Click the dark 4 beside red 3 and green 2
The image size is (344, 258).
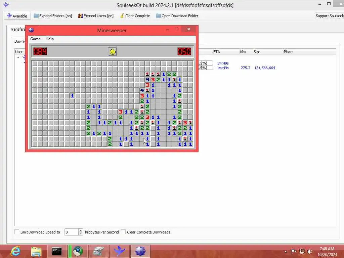coord(147,80)
